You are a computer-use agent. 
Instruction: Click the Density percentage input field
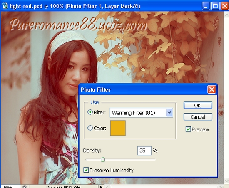pyautogui.click(x=144, y=151)
